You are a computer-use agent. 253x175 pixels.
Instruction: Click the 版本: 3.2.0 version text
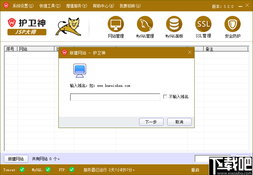click(x=223, y=6)
